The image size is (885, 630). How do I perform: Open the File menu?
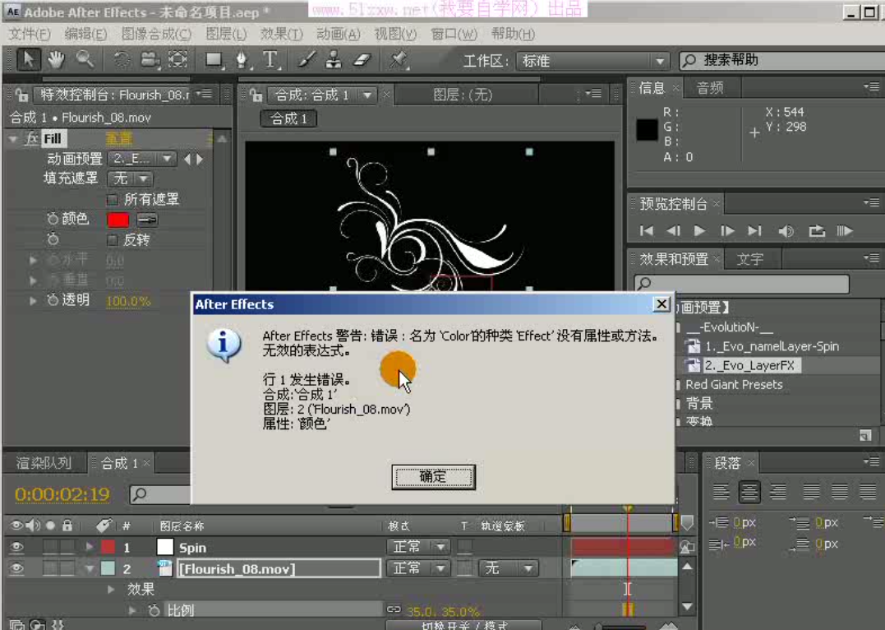(x=30, y=34)
